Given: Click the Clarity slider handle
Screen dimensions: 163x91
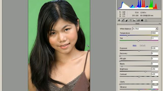Looking at the screenshot, I should (x=120, y=84).
